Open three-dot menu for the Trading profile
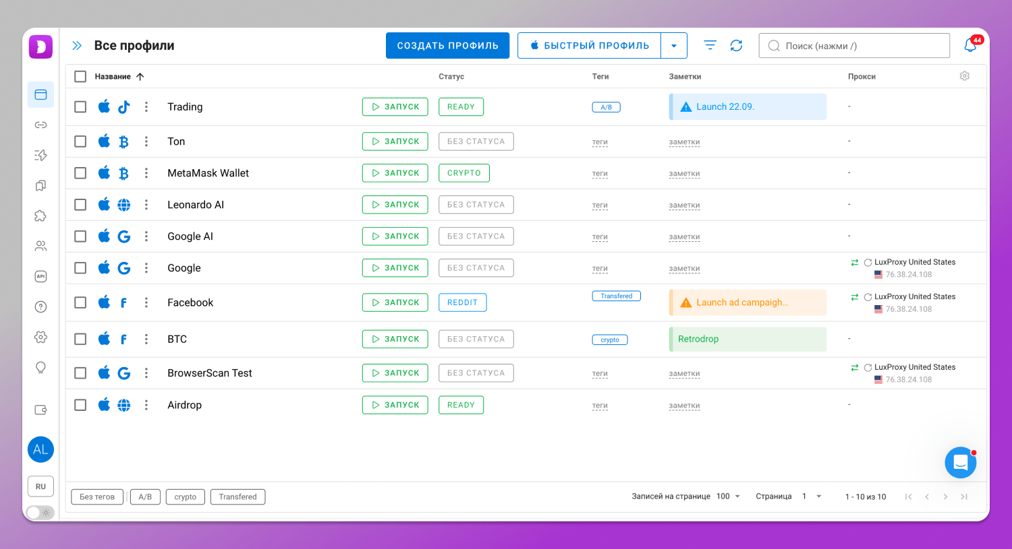Screen dimensions: 1012x549 146,107
